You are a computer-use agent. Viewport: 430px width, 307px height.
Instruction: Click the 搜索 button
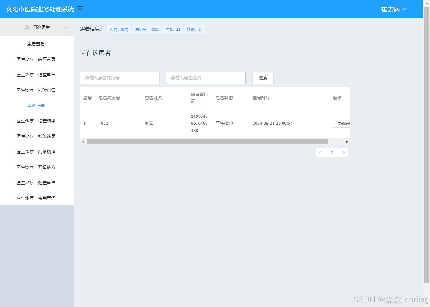(x=263, y=78)
